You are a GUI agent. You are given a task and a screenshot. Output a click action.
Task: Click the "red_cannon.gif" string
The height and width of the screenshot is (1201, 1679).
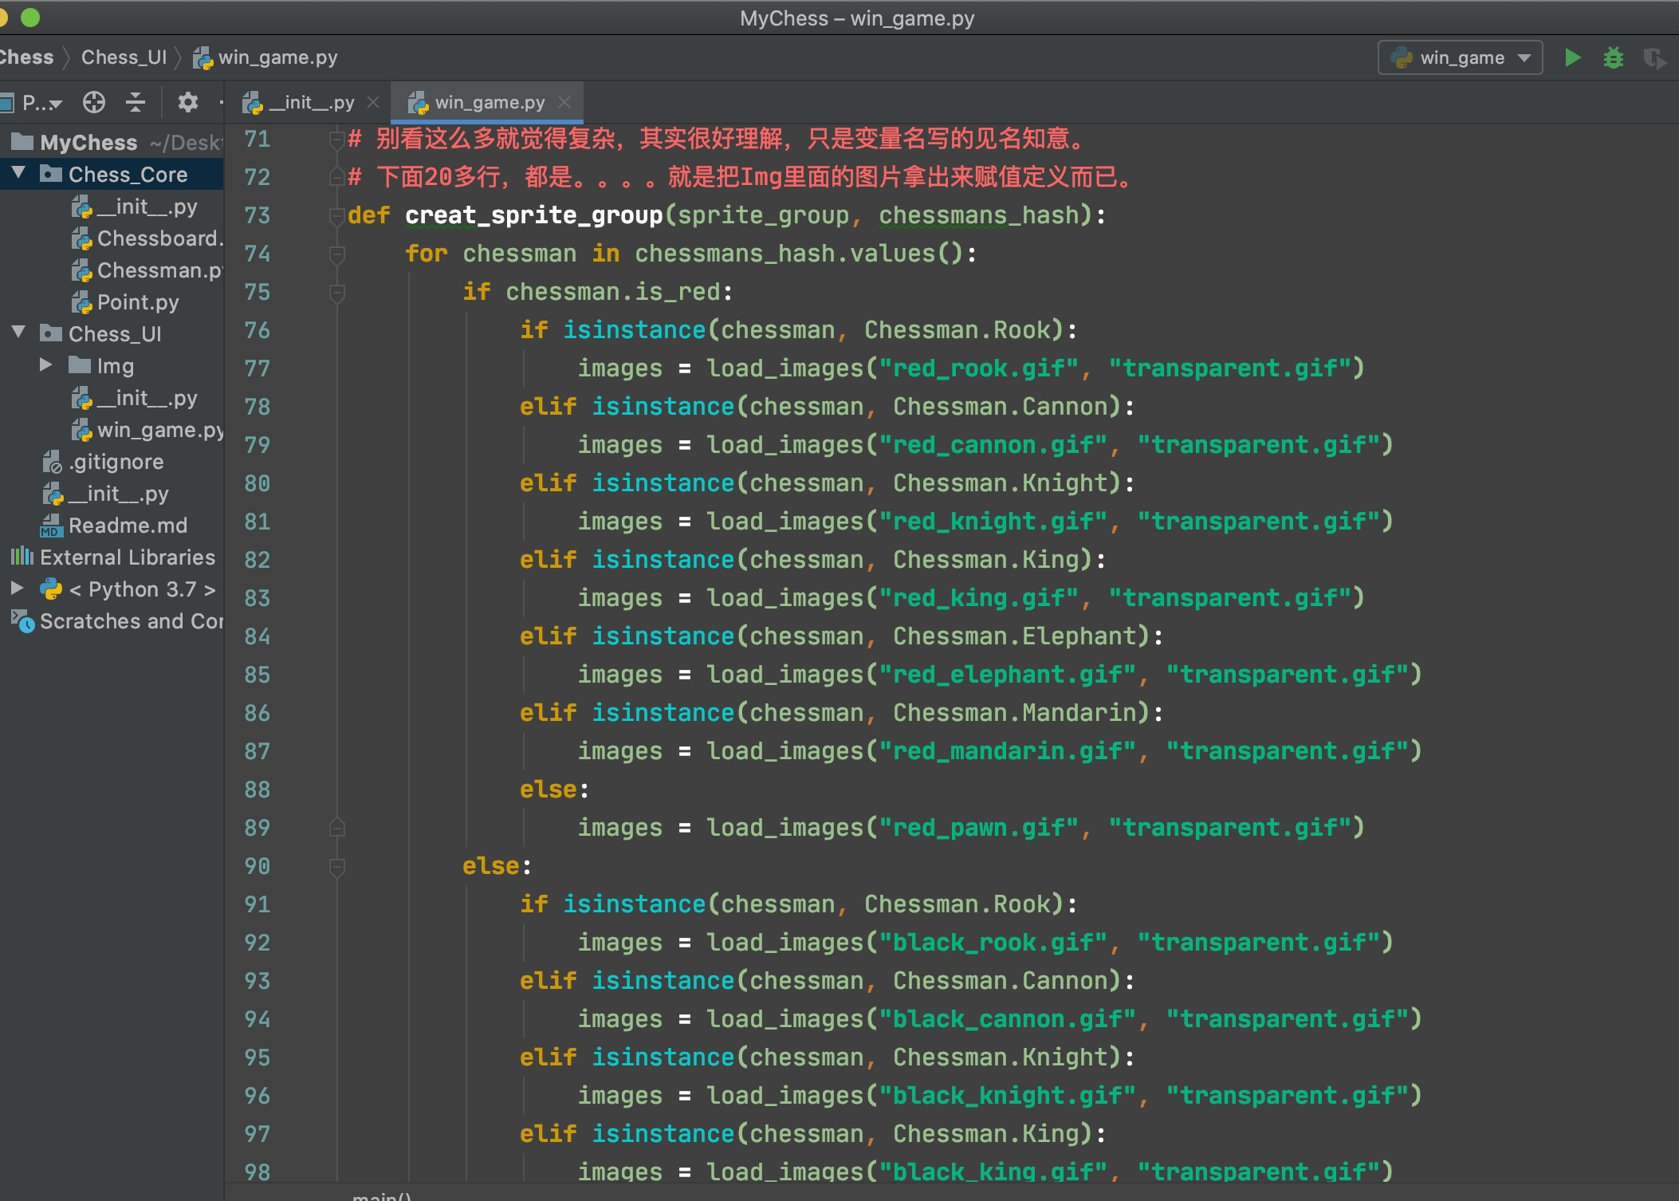point(993,445)
